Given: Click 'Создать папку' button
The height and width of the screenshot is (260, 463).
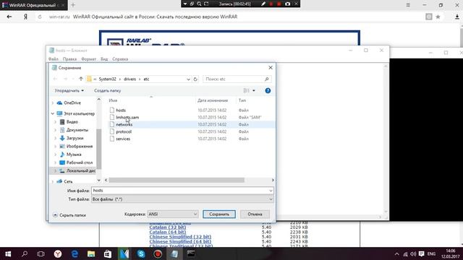Looking at the screenshot, I should click(108, 90).
